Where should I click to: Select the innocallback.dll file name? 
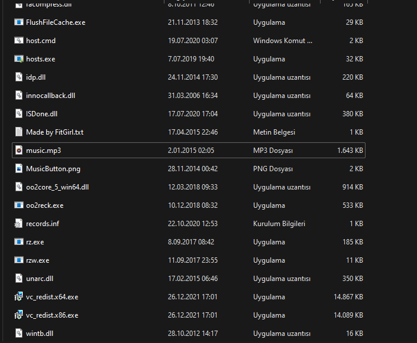coord(50,96)
